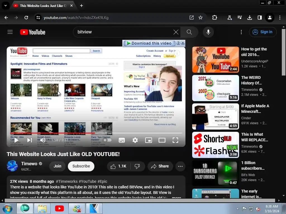
Task: Expand description with ...more
Action: click(x=177, y=197)
